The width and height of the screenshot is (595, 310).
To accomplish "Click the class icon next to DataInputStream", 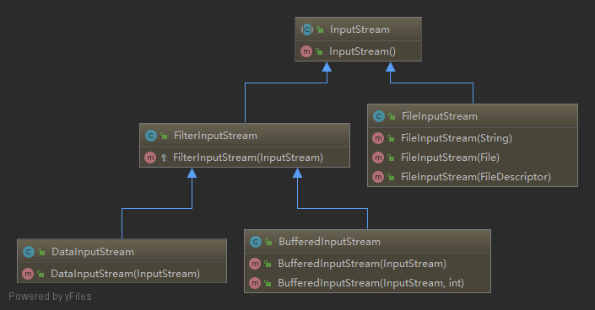I will point(29,252).
